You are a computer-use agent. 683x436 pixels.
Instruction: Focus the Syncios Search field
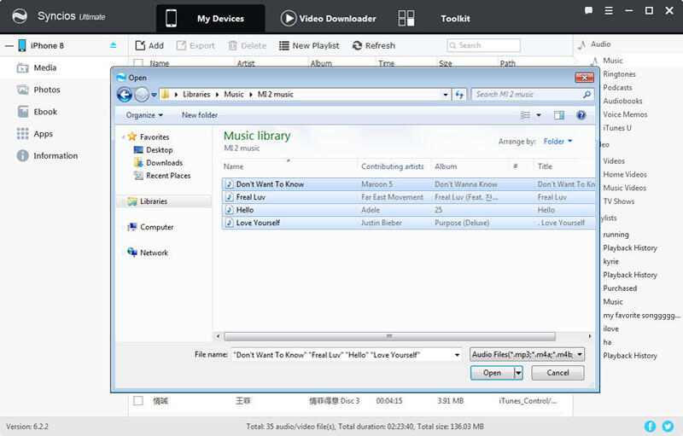(483, 45)
